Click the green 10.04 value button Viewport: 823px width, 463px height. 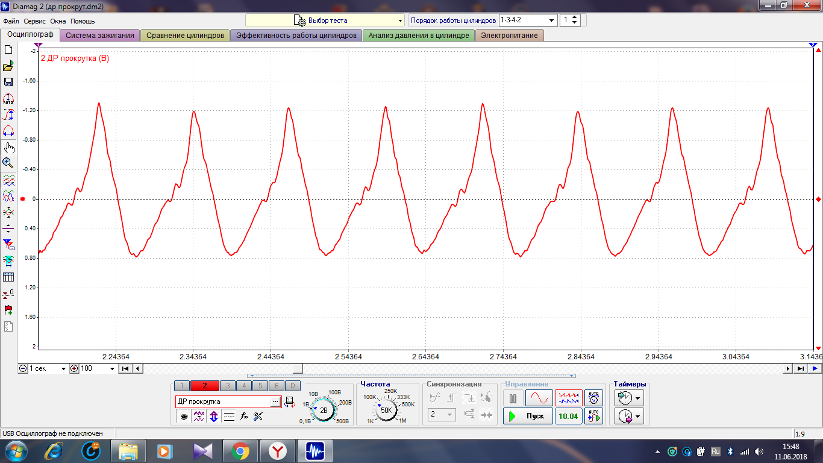click(569, 416)
